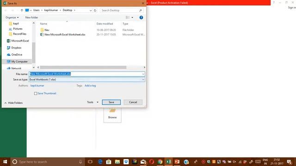296x166 pixels.
Task: Click navigation pane scroll up arrow
Action: point(34,23)
